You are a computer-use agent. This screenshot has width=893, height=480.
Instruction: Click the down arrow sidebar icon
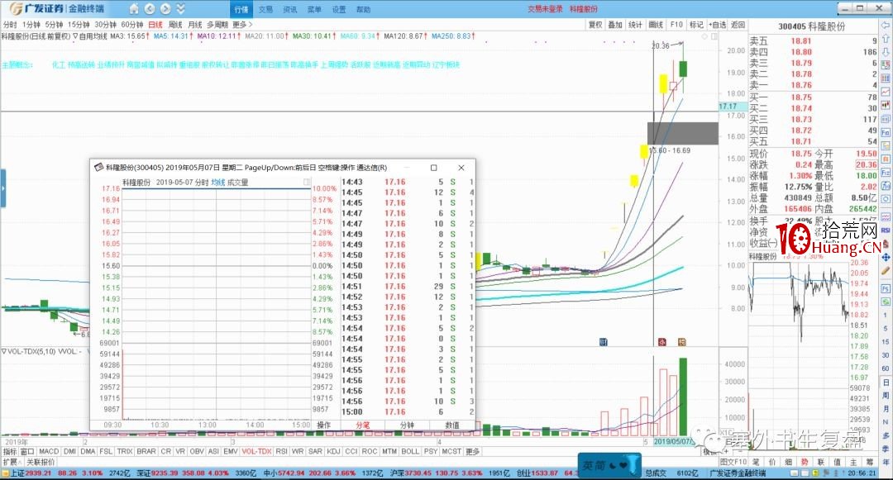coord(886,52)
